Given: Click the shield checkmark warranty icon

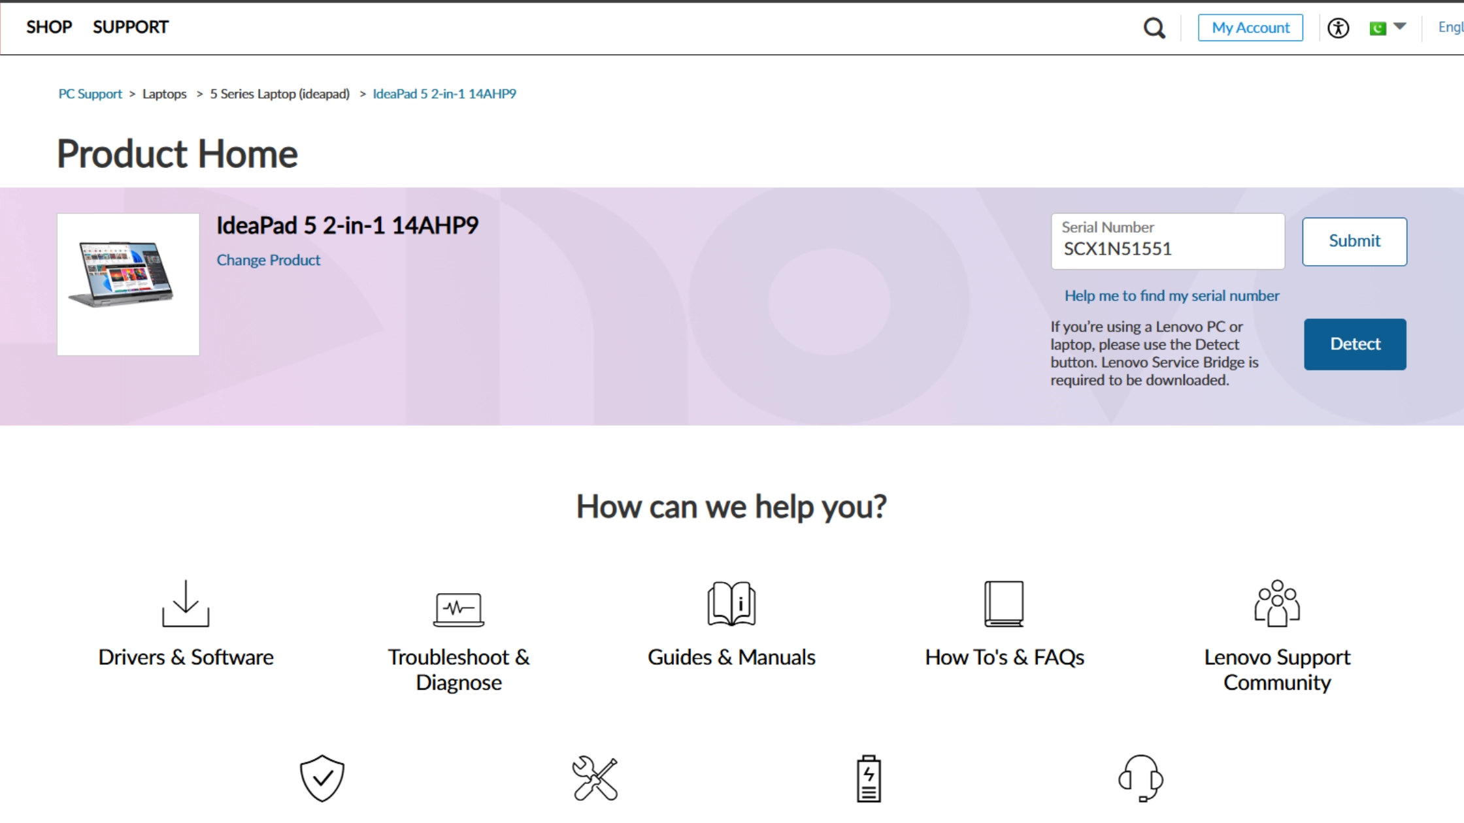Looking at the screenshot, I should pos(322,778).
